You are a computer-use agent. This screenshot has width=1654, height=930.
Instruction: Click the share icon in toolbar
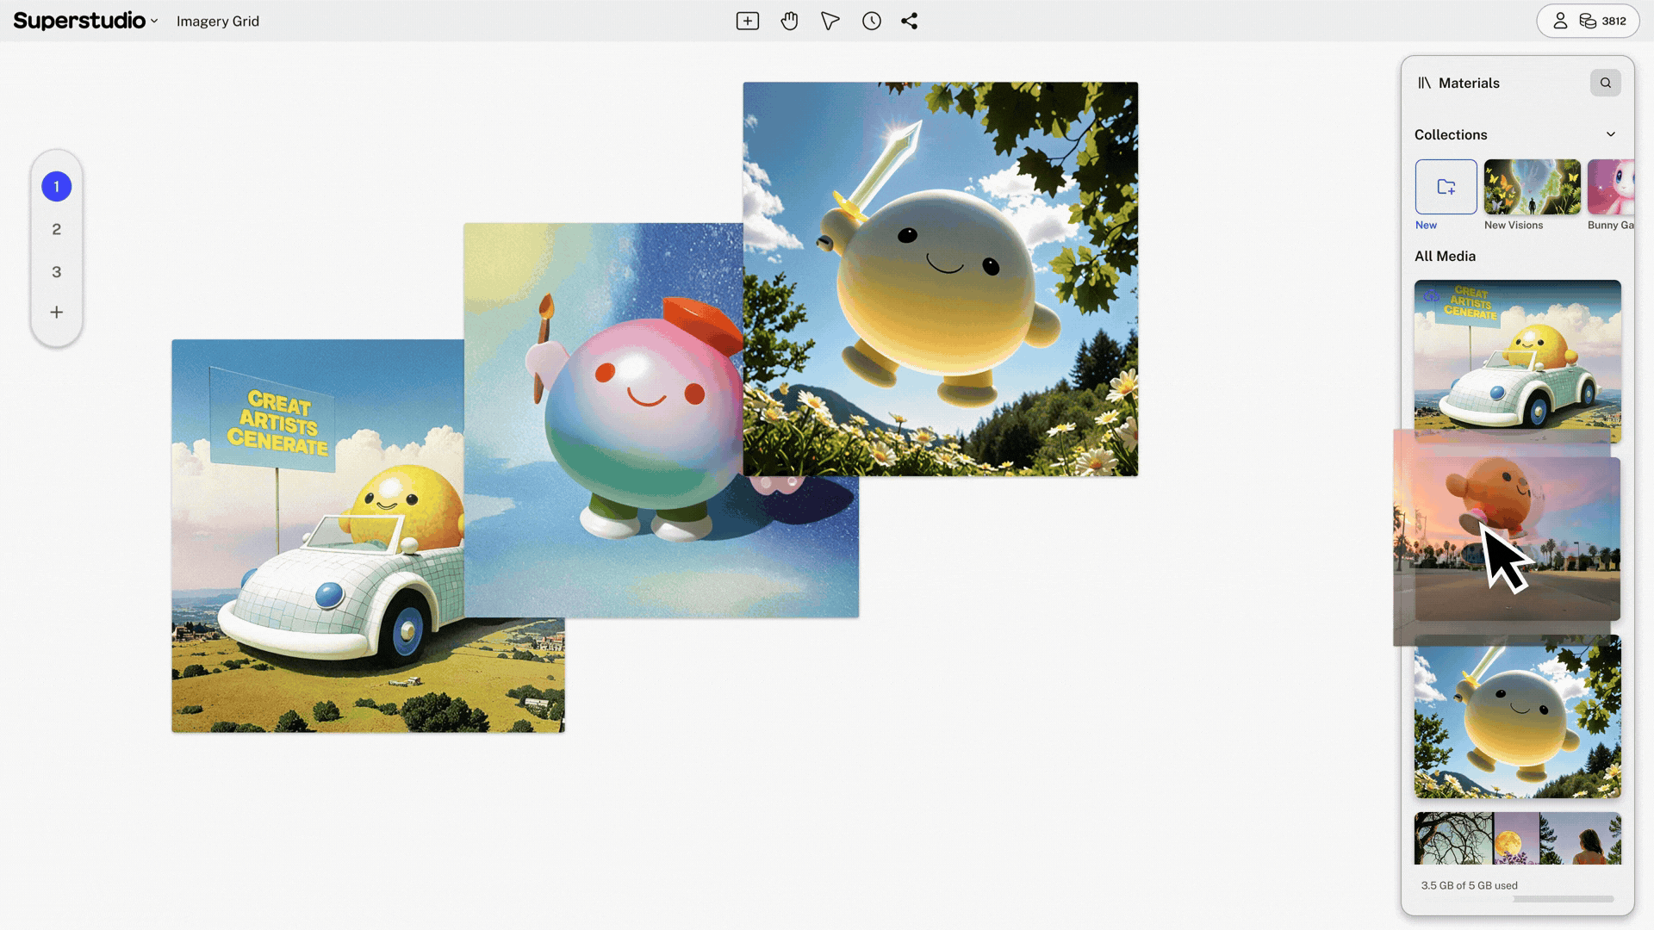910,21
